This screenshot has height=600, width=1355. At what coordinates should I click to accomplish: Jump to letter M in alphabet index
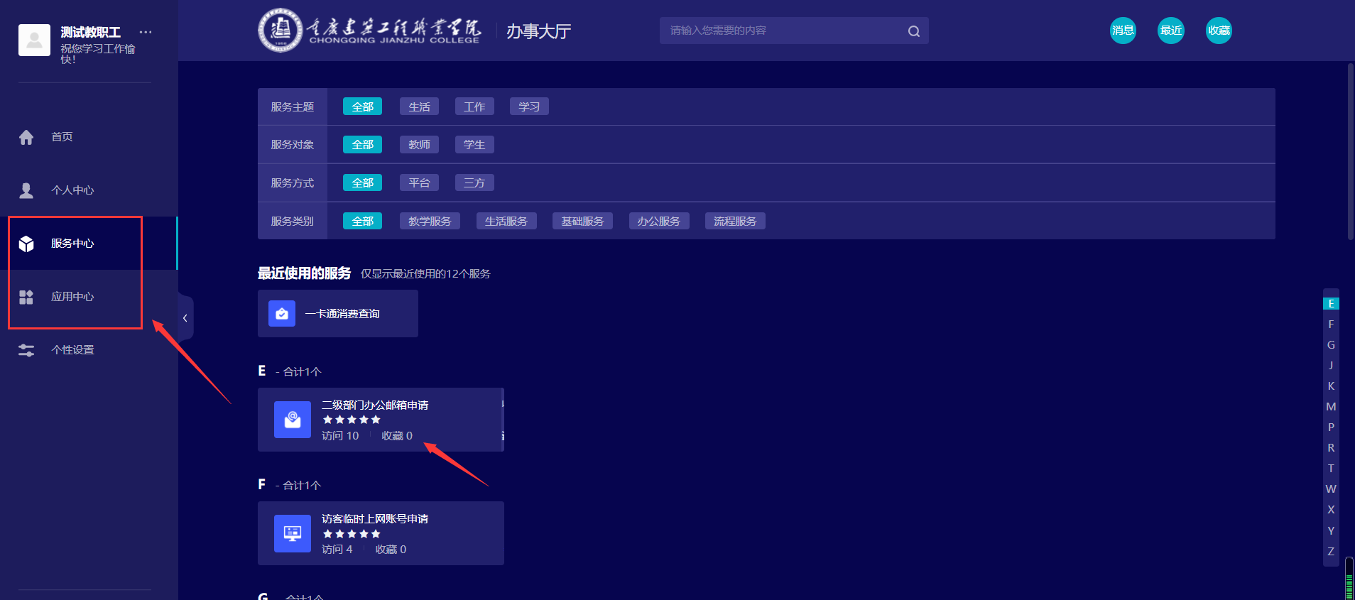[x=1331, y=407]
